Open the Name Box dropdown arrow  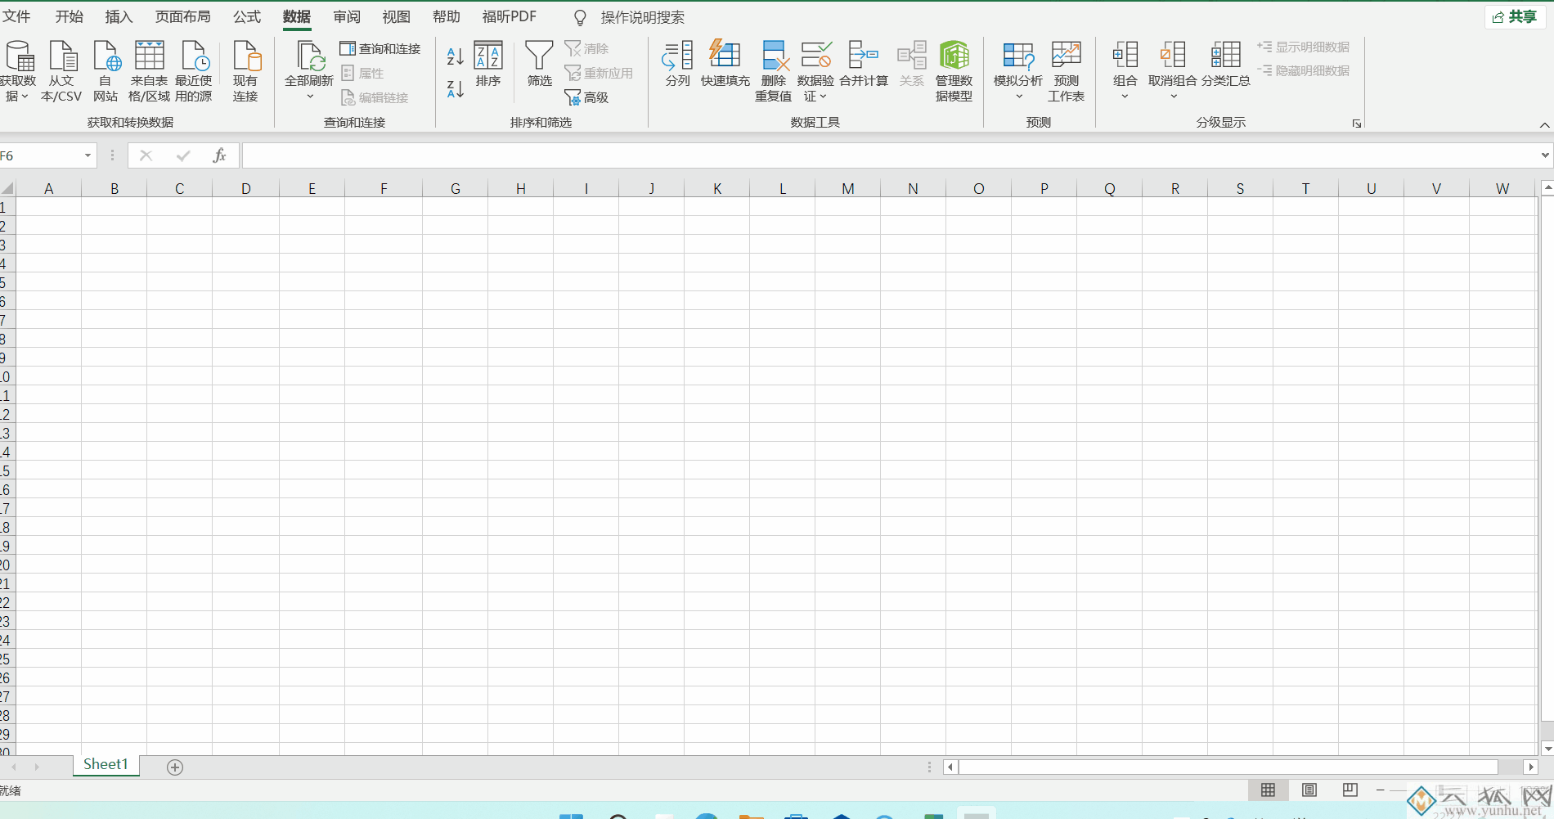click(88, 155)
